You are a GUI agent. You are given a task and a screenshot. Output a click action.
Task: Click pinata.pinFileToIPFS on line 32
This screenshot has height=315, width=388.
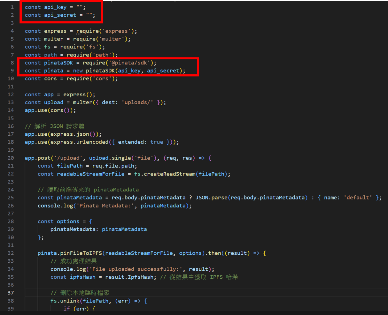[x=70, y=253]
